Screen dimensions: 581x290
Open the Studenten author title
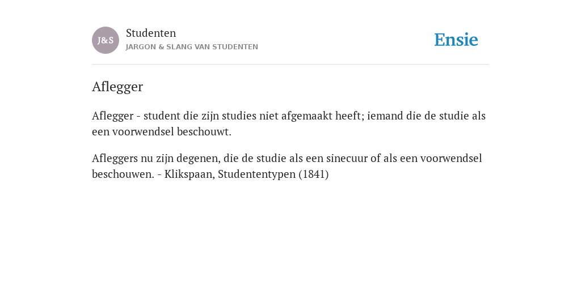(x=151, y=33)
